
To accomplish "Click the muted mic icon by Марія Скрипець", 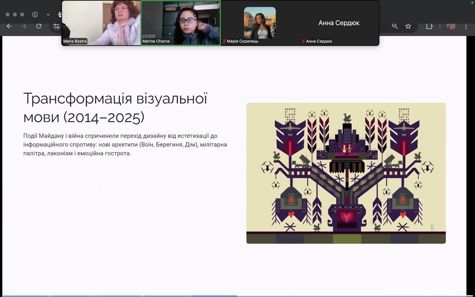I will point(224,41).
